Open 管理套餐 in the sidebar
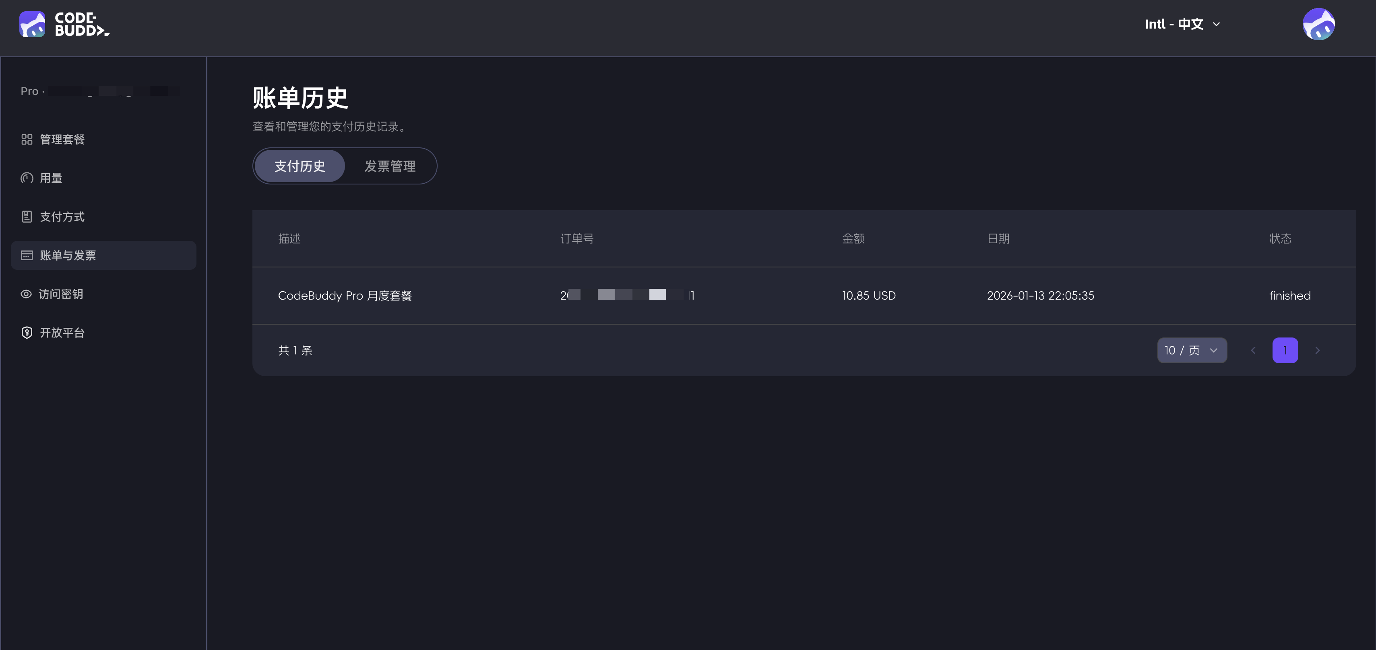This screenshot has width=1376, height=650. click(62, 139)
